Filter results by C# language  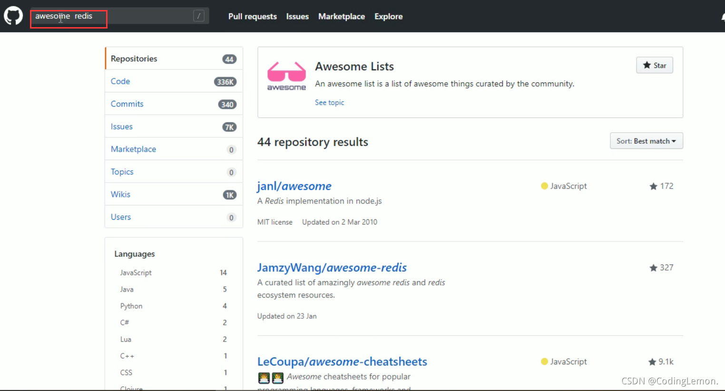click(x=174, y=323)
